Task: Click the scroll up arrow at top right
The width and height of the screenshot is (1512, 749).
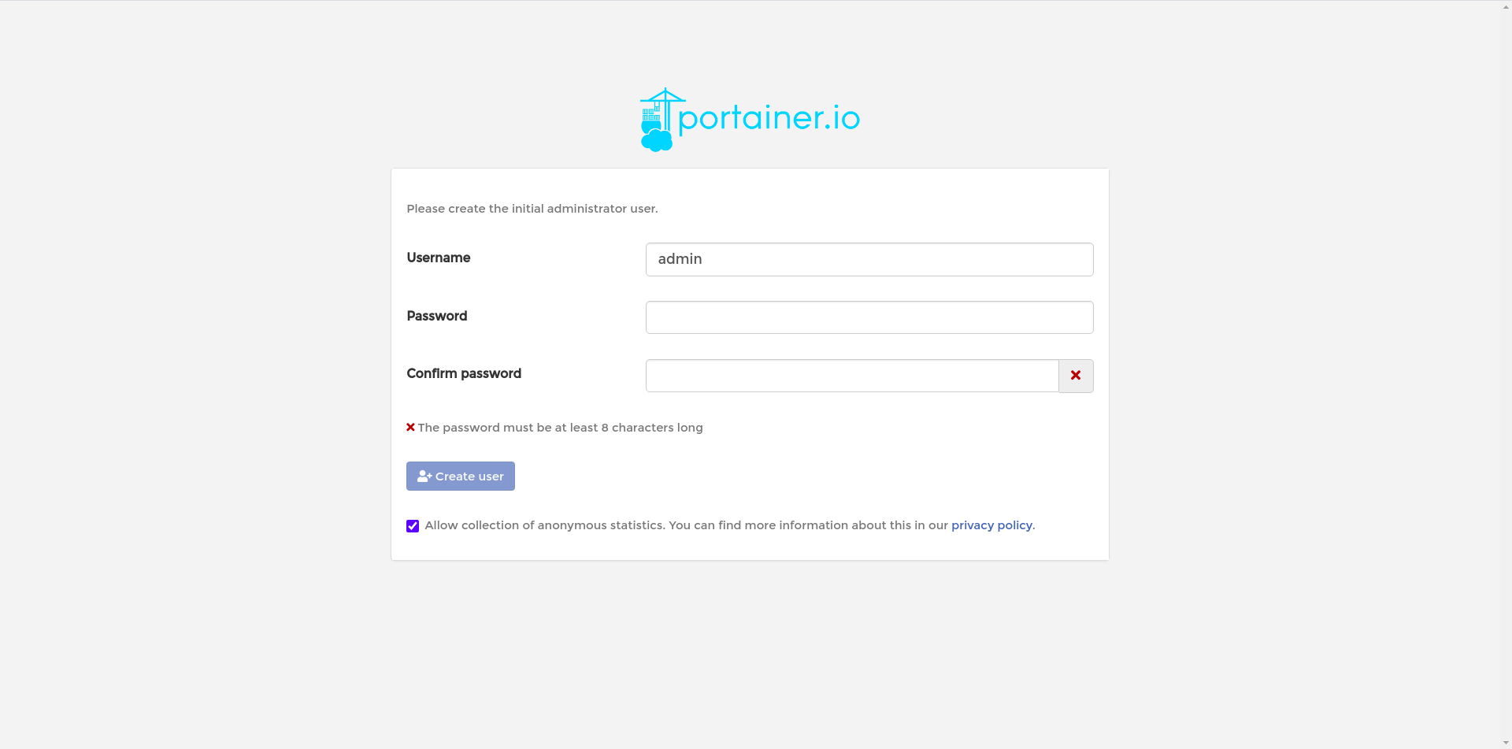Action: [1506, 6]
